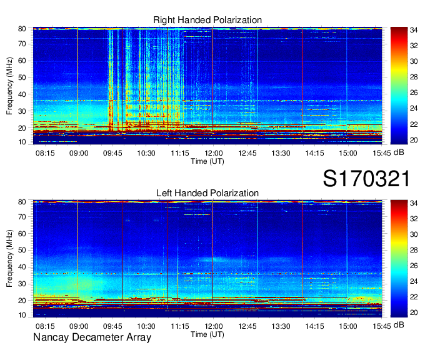The width and height of the screenshot is (425, 345).
Task: Click the 10:30 tick on upper time axis
Action: click(146, 153)
